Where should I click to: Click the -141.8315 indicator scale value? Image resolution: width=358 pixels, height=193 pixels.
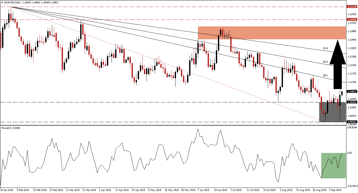[352, 187]
